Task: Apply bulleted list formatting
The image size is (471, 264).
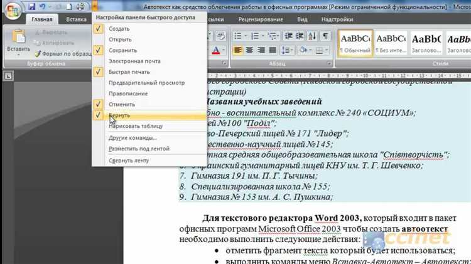Action: (238, 36)
